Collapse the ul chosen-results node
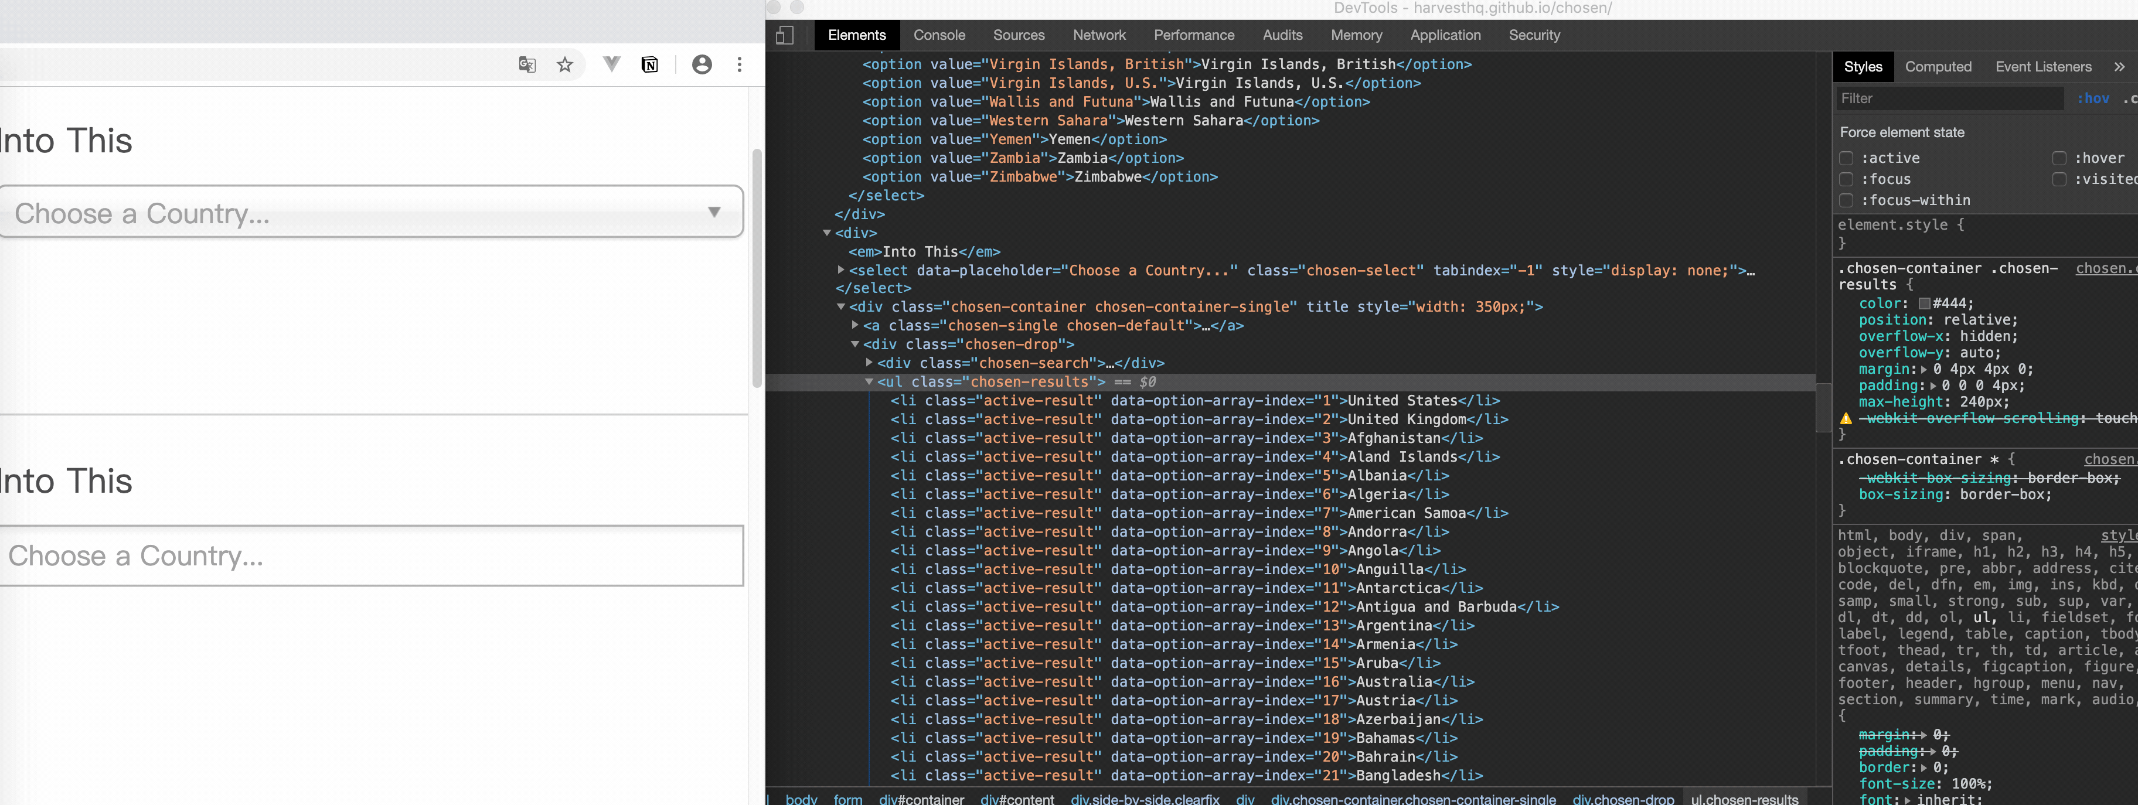The image size is (2138, 805). (869, 382)
